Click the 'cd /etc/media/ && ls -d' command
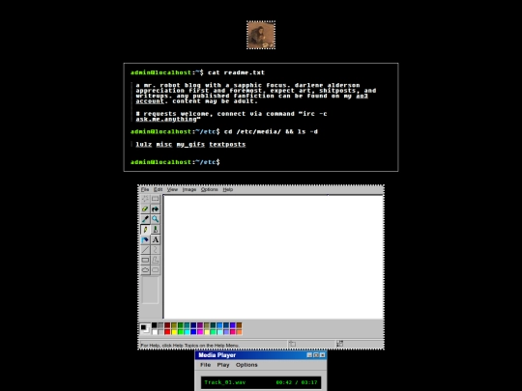Viewport: 522px width, 391px height. [271, 131]
